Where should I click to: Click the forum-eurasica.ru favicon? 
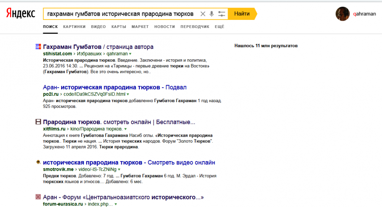[x=38, y=197]
